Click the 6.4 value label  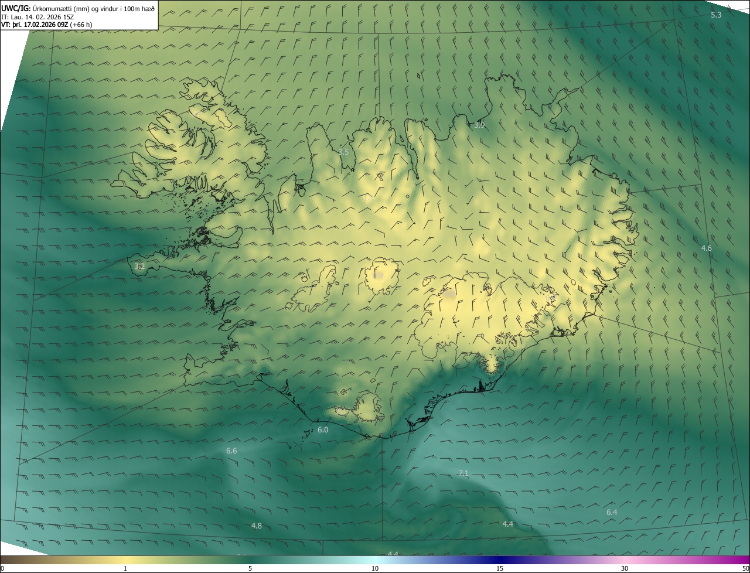612,512
